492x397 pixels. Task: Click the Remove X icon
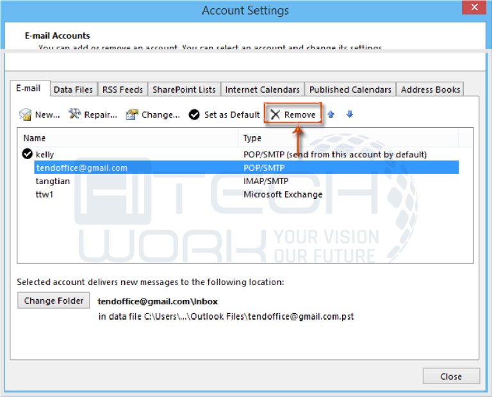pos(275,114)
